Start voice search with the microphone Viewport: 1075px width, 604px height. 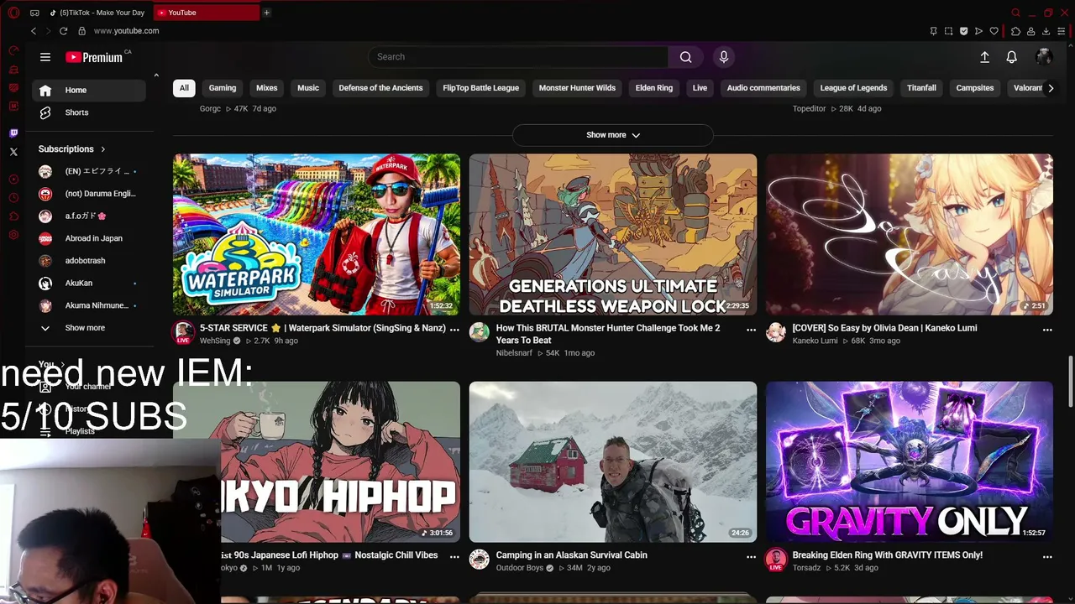[x=724, y=57]
